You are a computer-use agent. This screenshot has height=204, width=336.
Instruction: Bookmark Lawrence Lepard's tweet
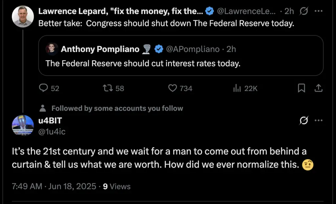pyautogui.click(x=301, y=88)
